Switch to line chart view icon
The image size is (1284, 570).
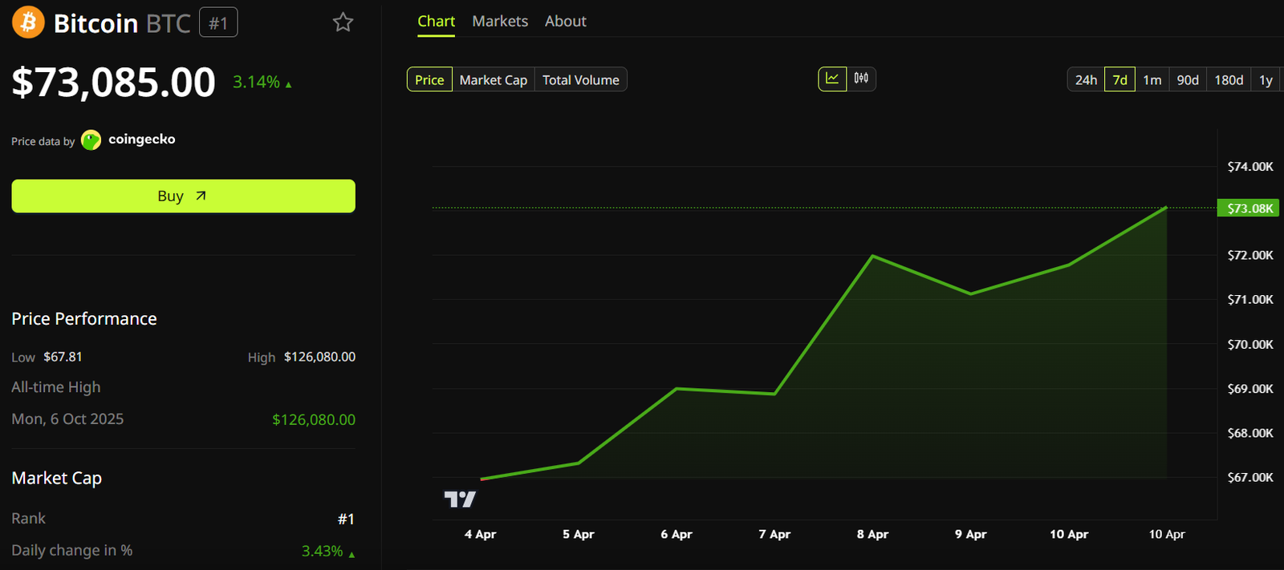tap(832, 79)
